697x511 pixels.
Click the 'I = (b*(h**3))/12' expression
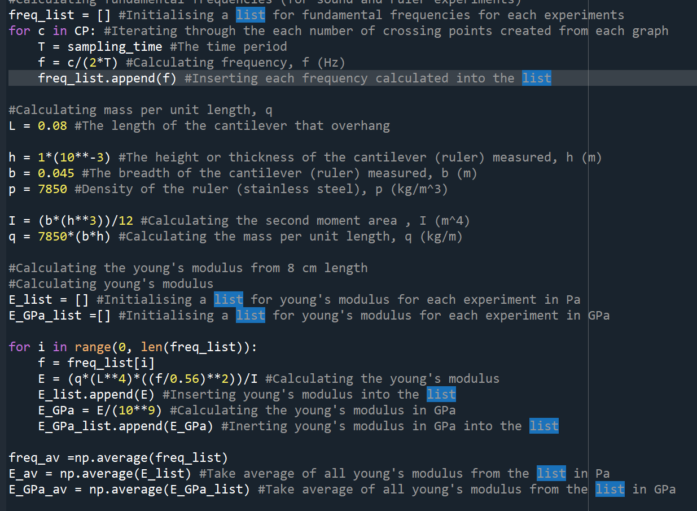pyautogui.click(x=71, y=220)
